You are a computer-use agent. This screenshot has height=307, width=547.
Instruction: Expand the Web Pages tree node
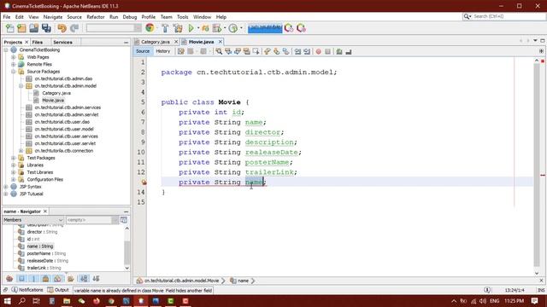14,57
